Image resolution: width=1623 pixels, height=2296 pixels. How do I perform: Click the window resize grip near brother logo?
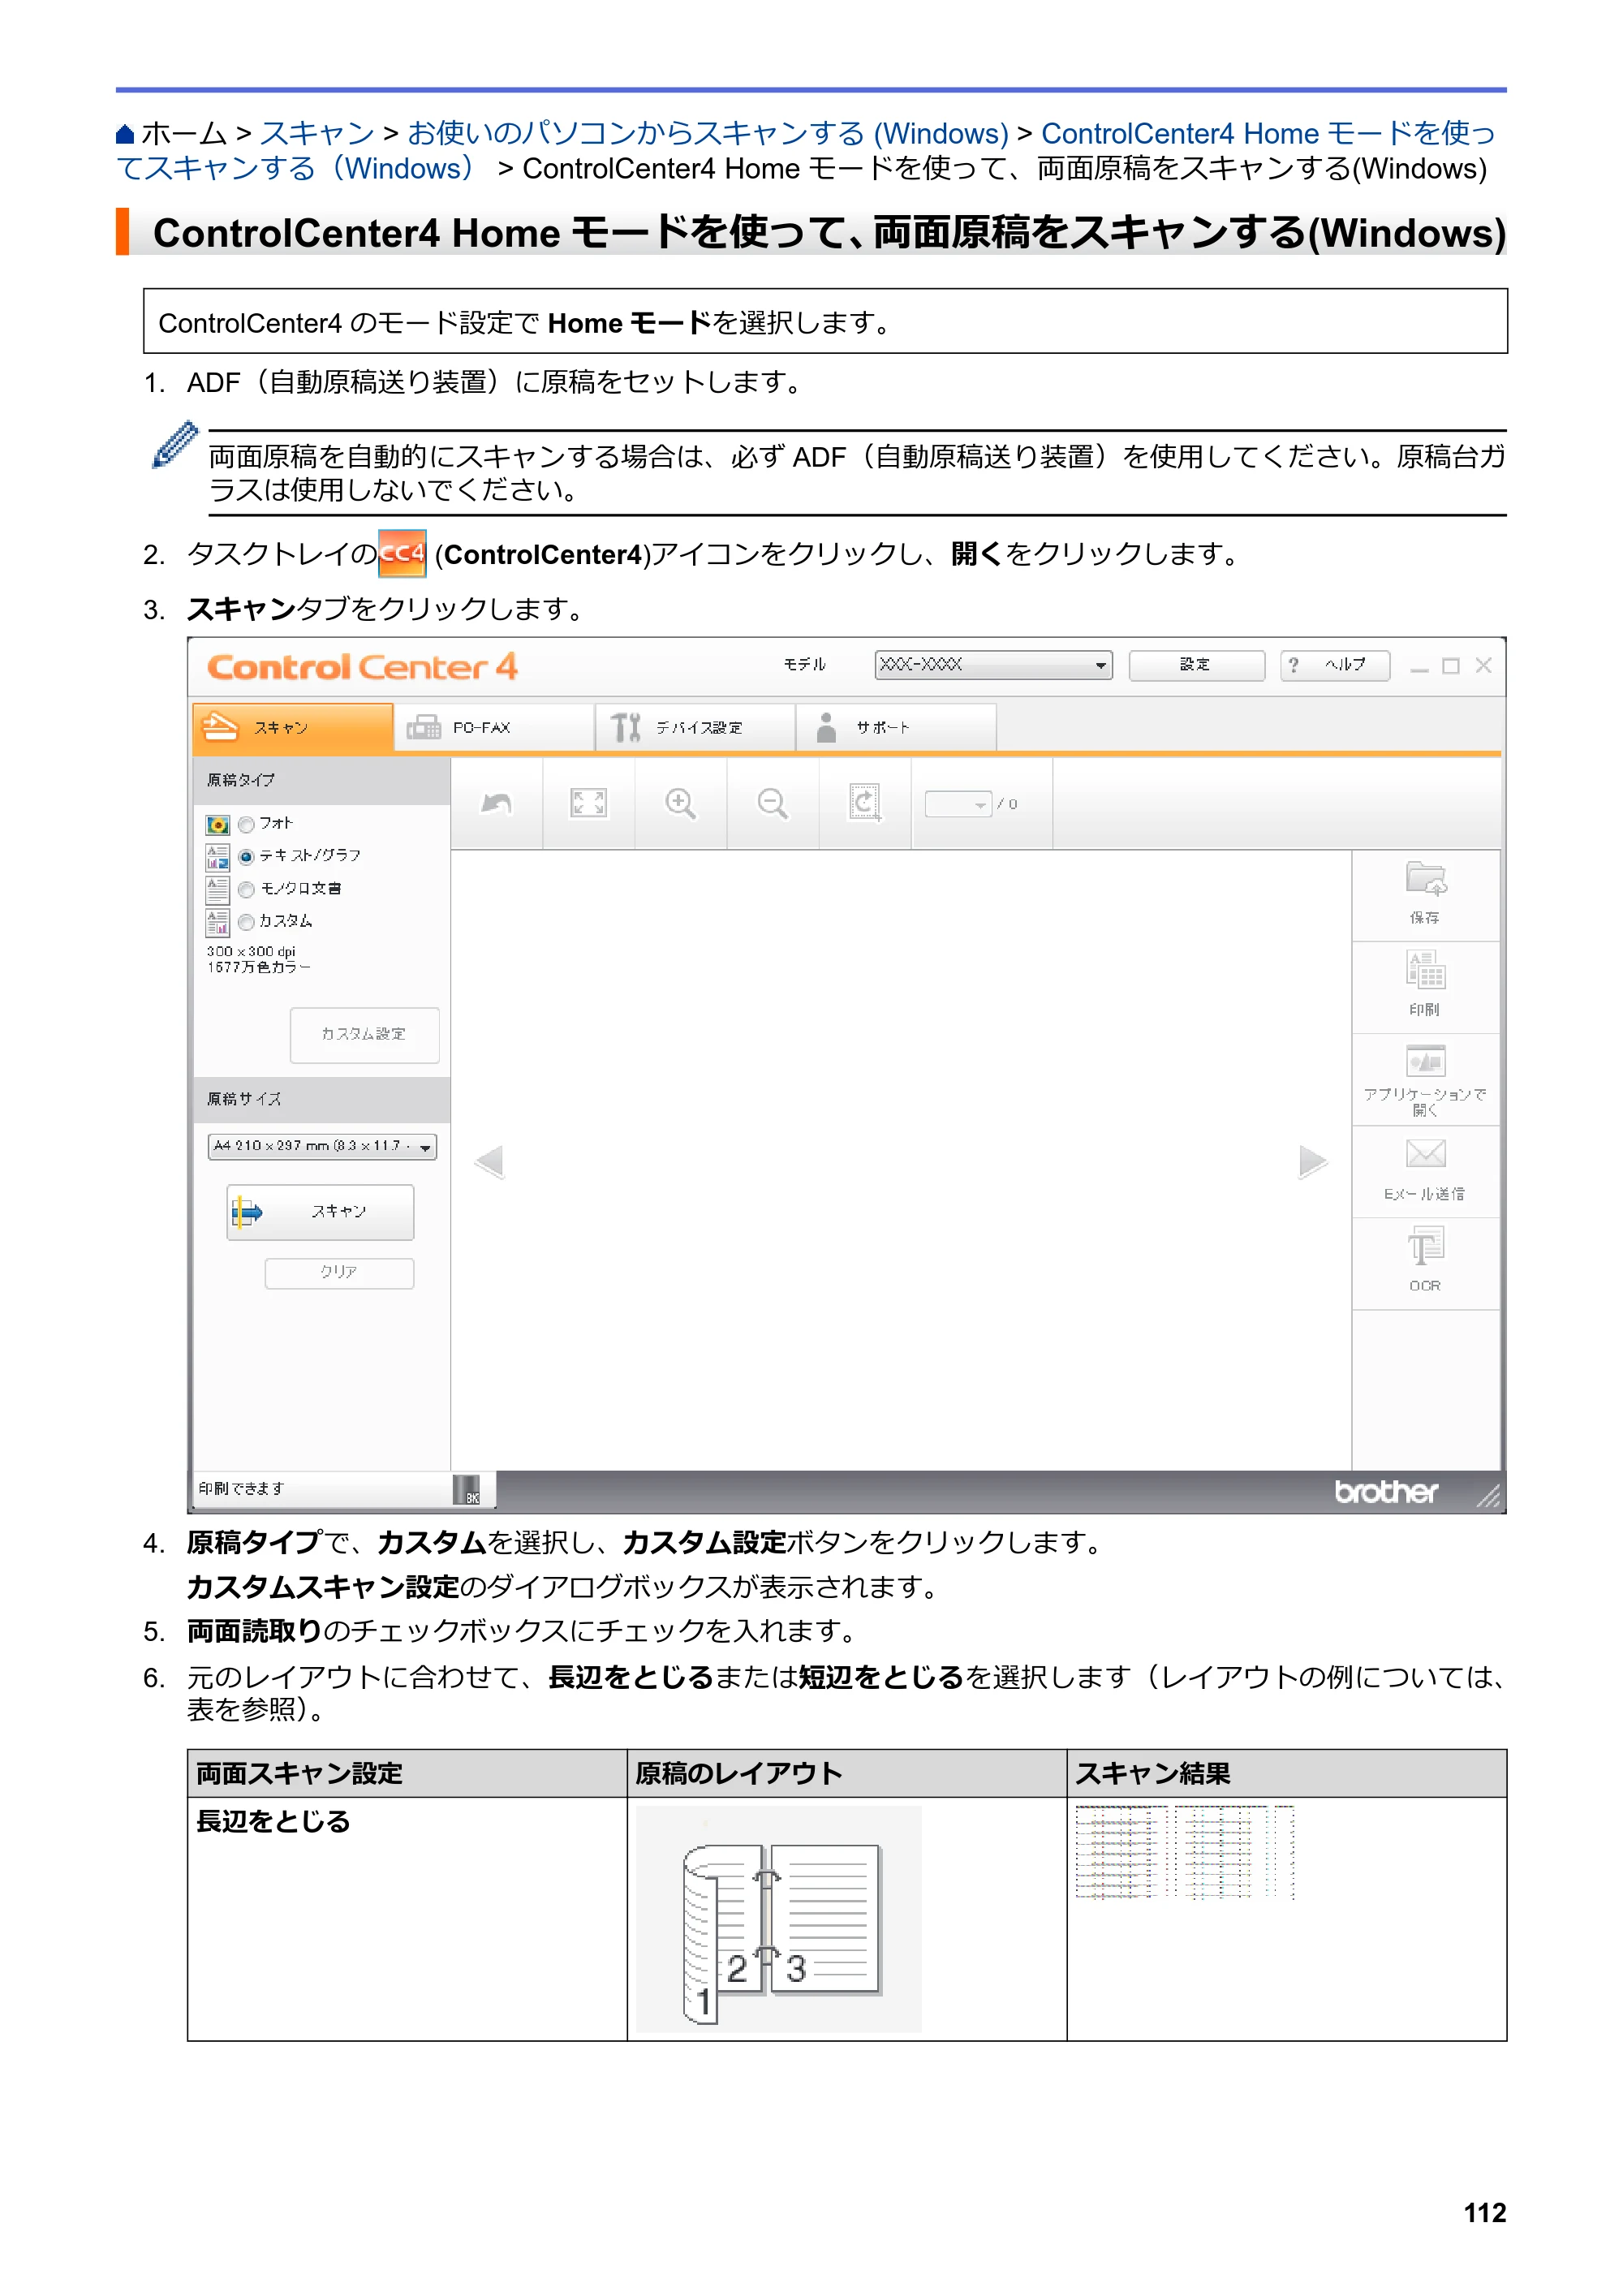tap(1488, 1496)
